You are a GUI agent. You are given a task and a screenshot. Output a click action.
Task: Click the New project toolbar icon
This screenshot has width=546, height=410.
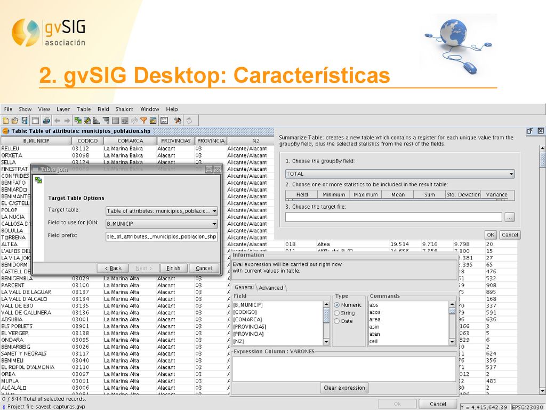point(5,121)
